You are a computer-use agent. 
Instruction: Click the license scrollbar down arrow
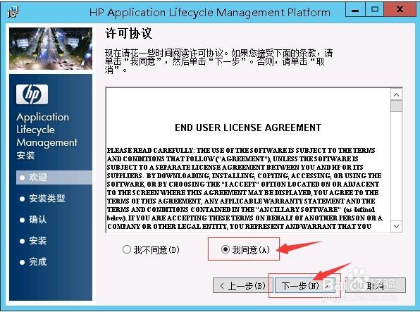click(397, 226)
